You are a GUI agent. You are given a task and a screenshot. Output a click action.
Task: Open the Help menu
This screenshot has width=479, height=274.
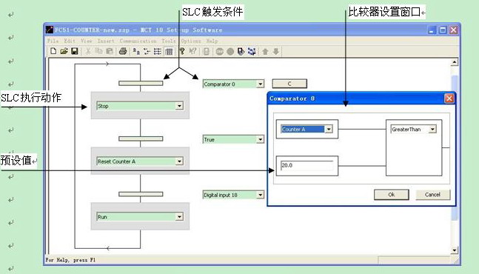pyautogui.click(x=212, y=41)
